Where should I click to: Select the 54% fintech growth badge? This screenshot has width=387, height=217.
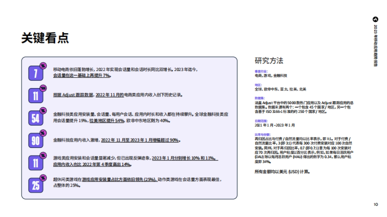[x=36, y=118]
